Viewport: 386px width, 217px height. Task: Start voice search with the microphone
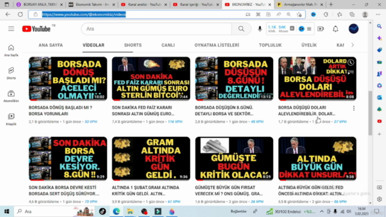pos(260,29)
